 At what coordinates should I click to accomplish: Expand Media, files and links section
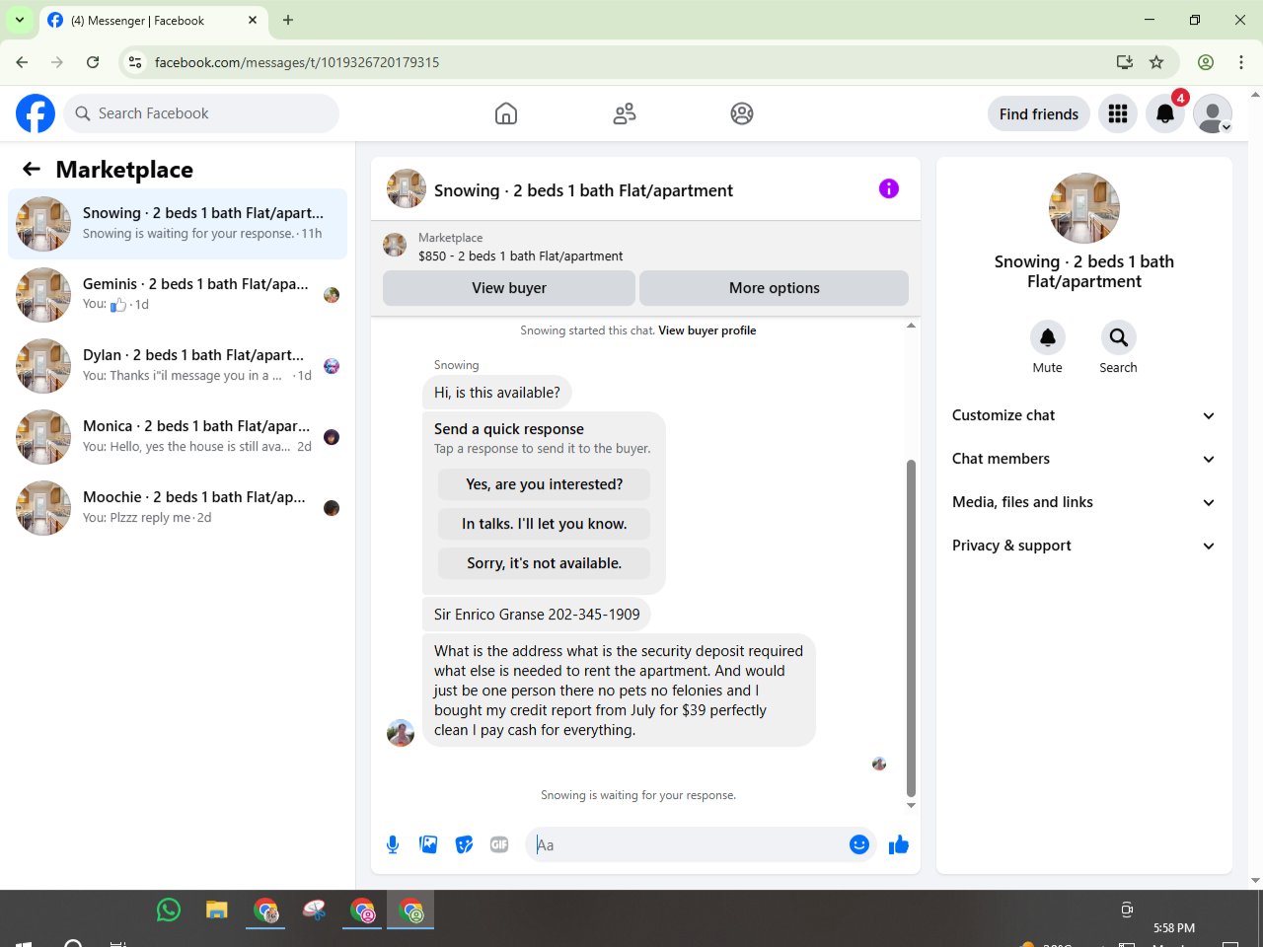[x=1084, y=502]
